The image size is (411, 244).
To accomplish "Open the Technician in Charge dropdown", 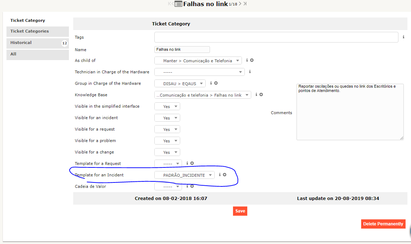I will (x=199, y=72).
